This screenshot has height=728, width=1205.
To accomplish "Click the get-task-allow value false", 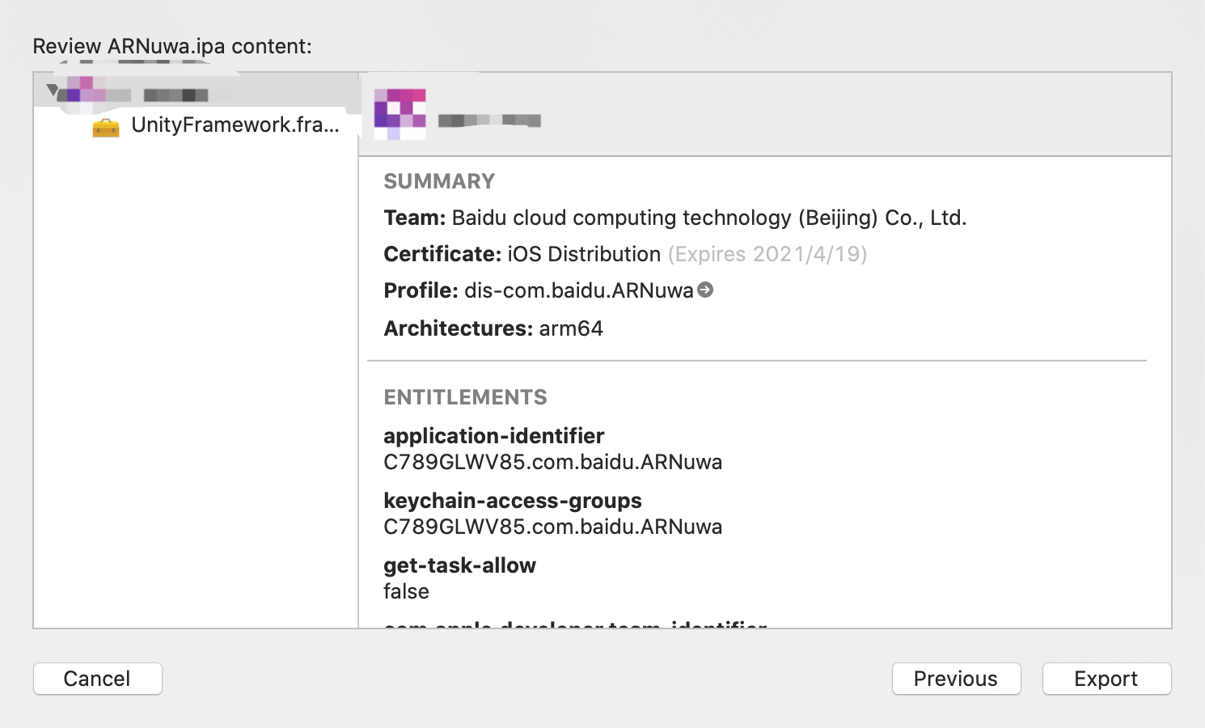I will coord(407,591).
